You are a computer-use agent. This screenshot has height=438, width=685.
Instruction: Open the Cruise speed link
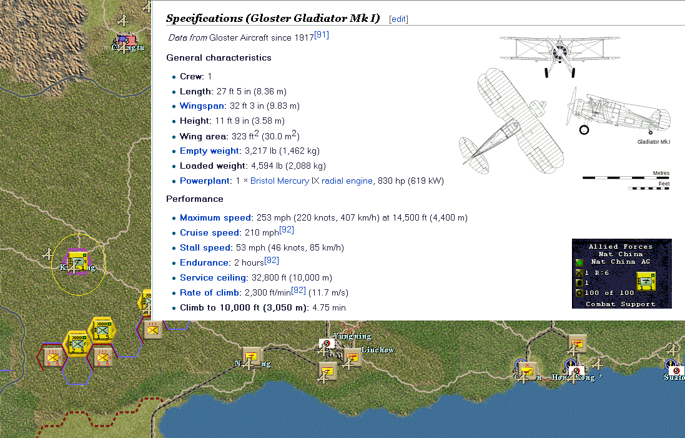tap(210, 232)
